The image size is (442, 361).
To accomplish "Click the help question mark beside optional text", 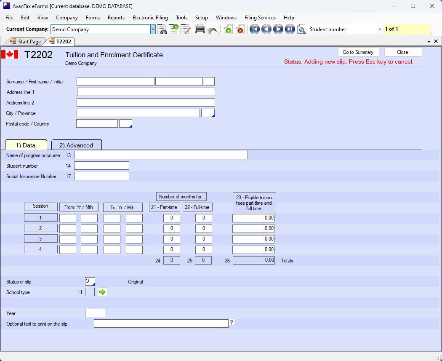I will [x=232, y=323].
